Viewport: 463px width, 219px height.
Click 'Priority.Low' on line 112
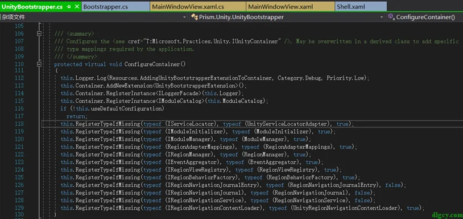tap(346, 78)
